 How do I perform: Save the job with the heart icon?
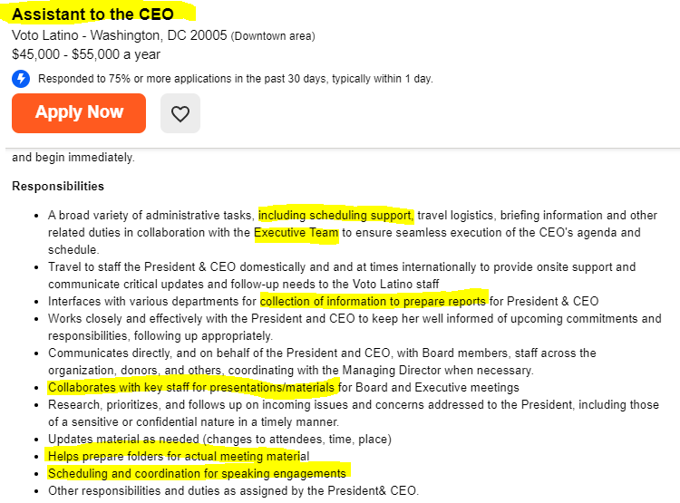tap(180, 113)
